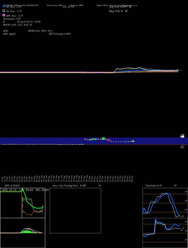
Task: Click the 'Stochastics: 7.98' reading
Action: [x=12, y=19]
